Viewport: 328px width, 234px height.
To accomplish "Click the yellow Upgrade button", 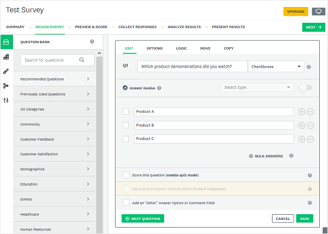I will pos(295,12).
